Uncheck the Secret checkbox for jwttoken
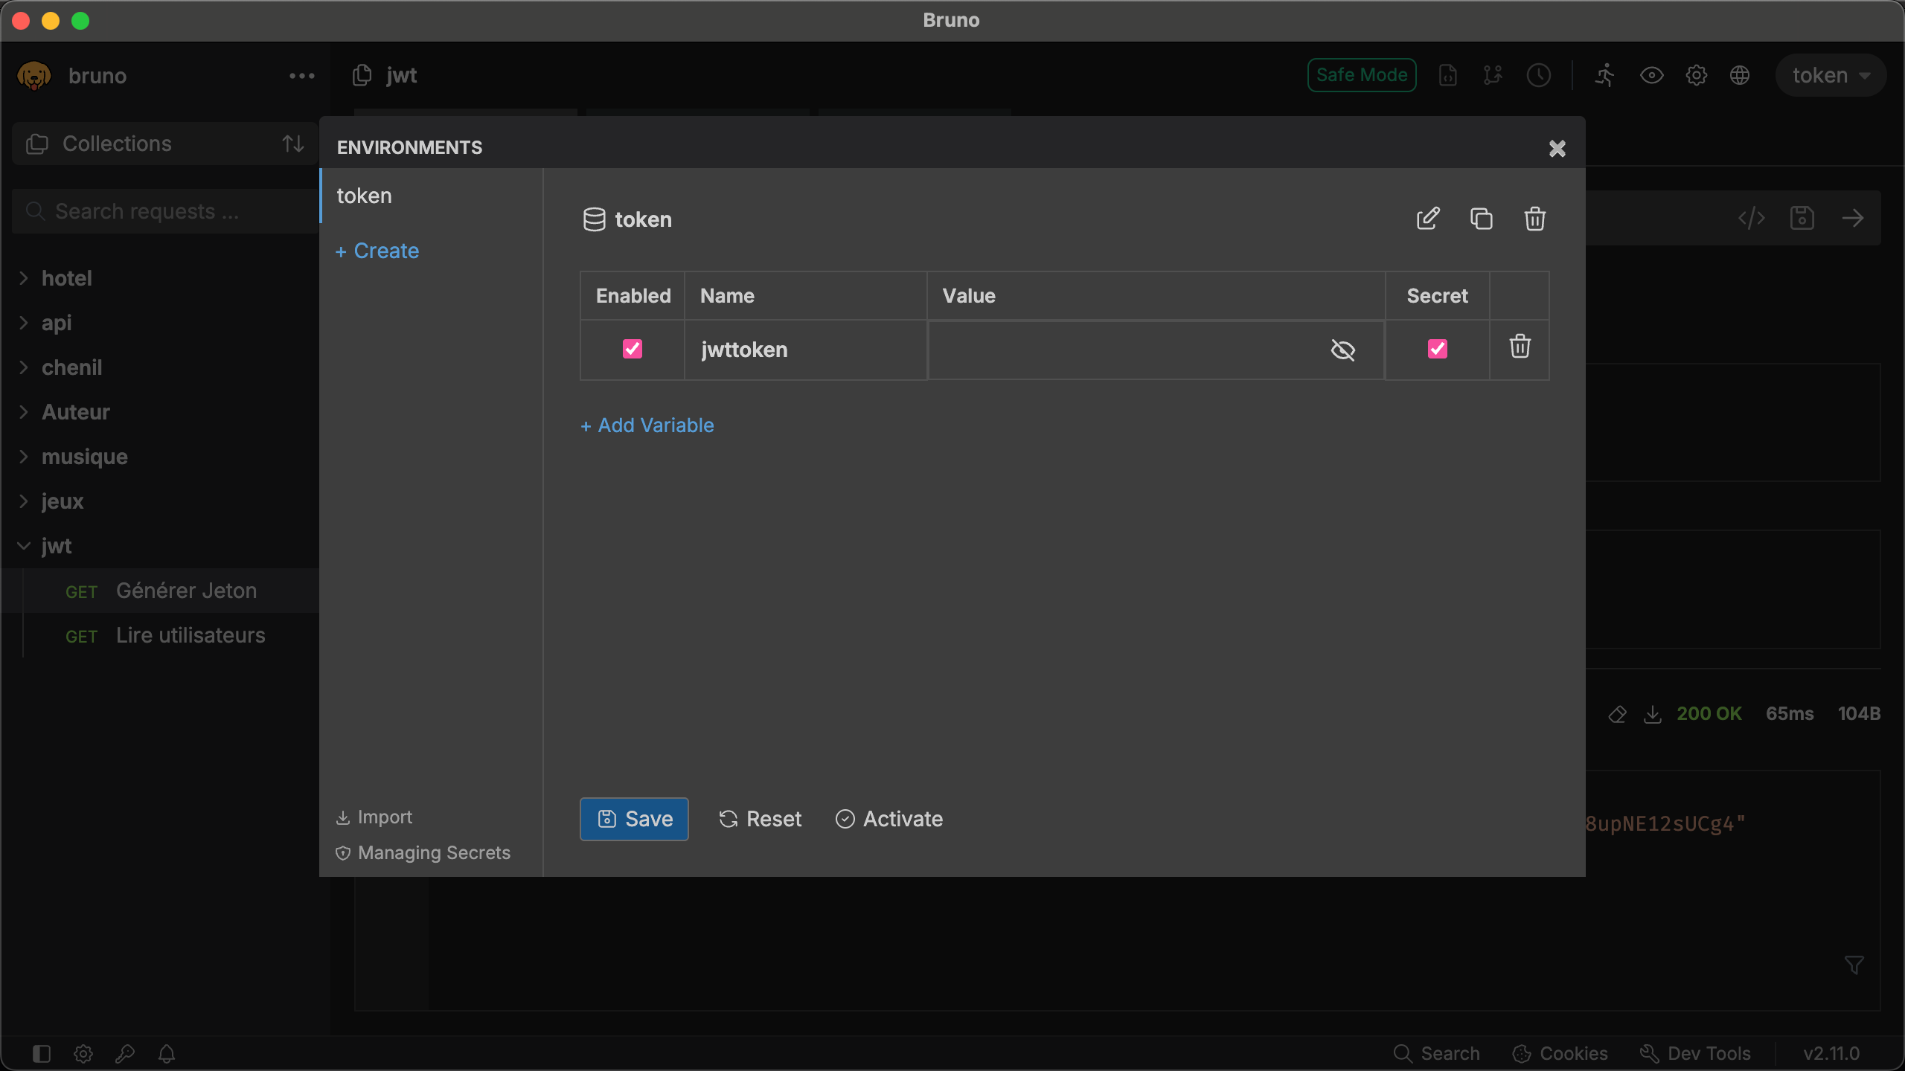This screenshot has width=1905, height=1071. tap(1437, 349)
